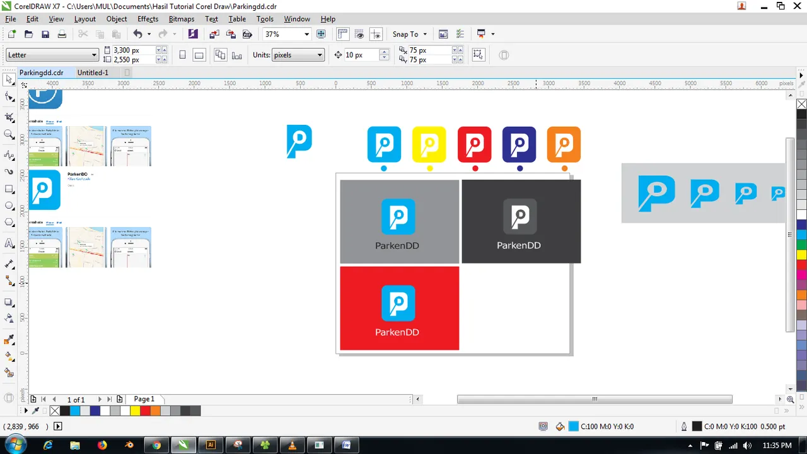Click the fill color indicator C:100

pyautogui.click(x=573, y=427)
